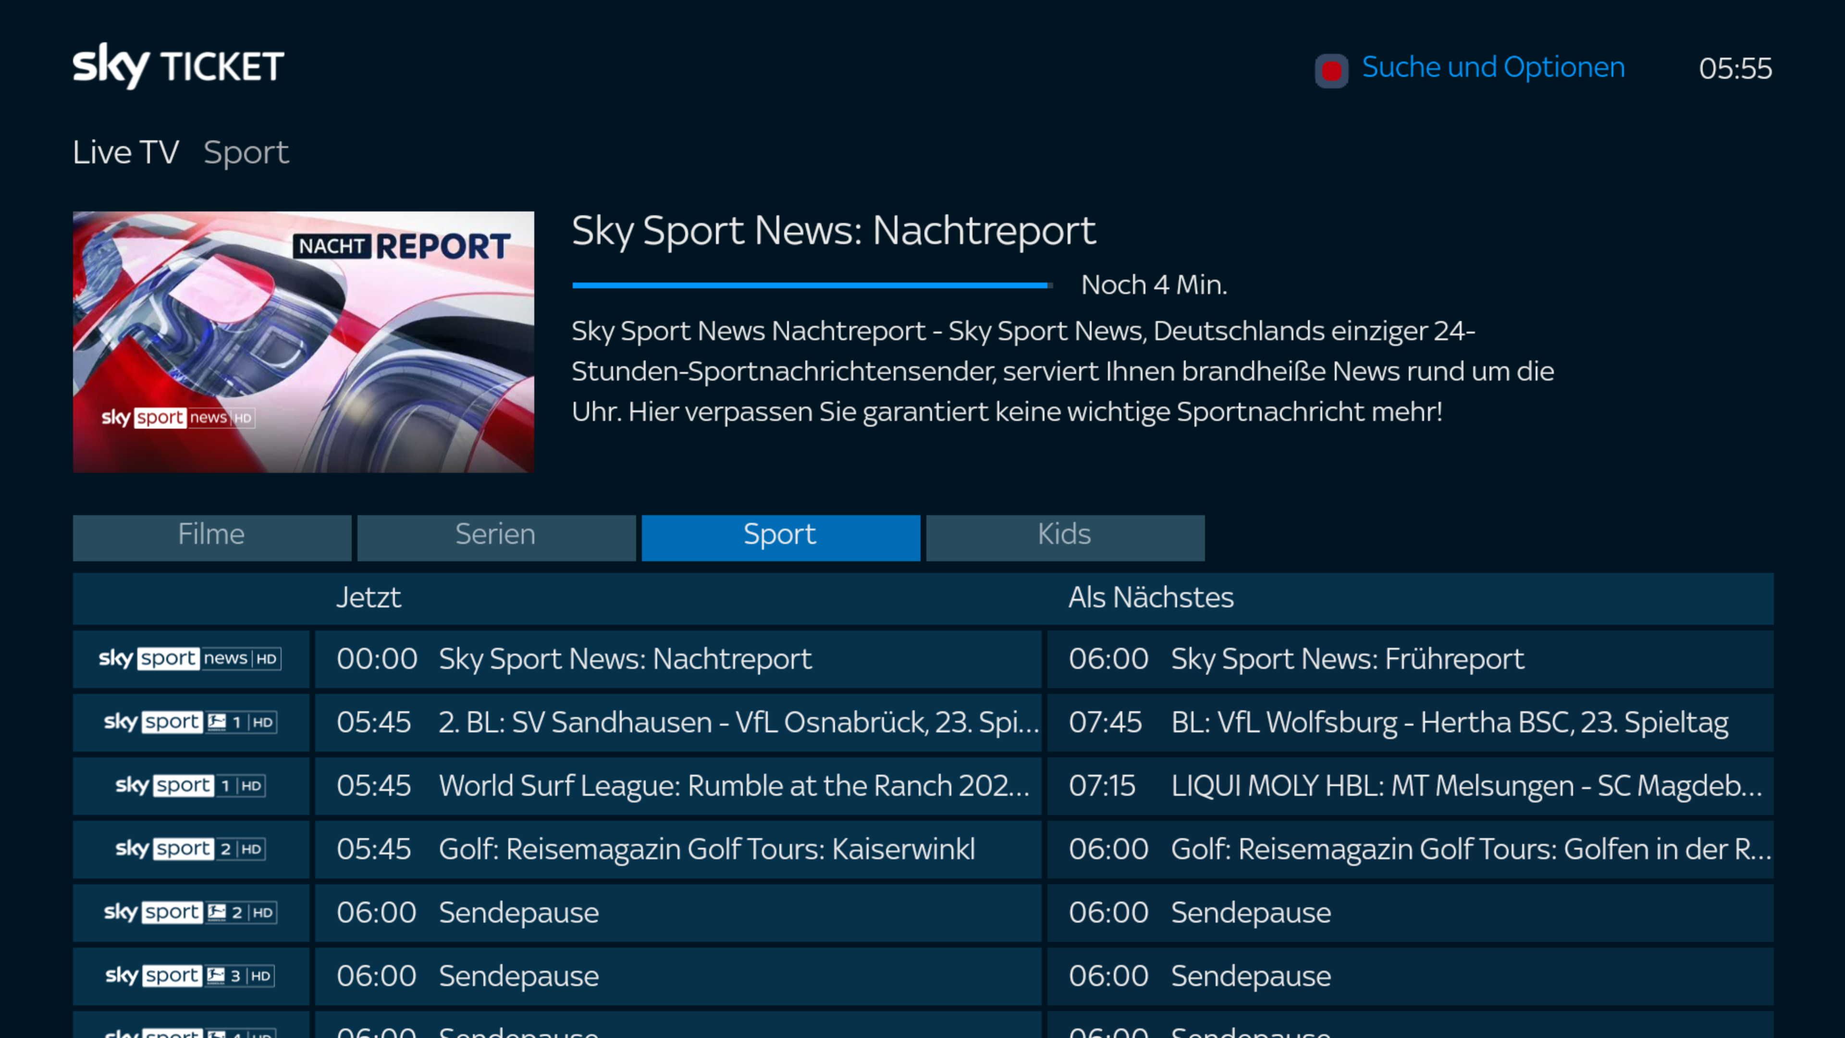Open Golf Tours: Golfen in der R... entry

tap(1410, 849)
